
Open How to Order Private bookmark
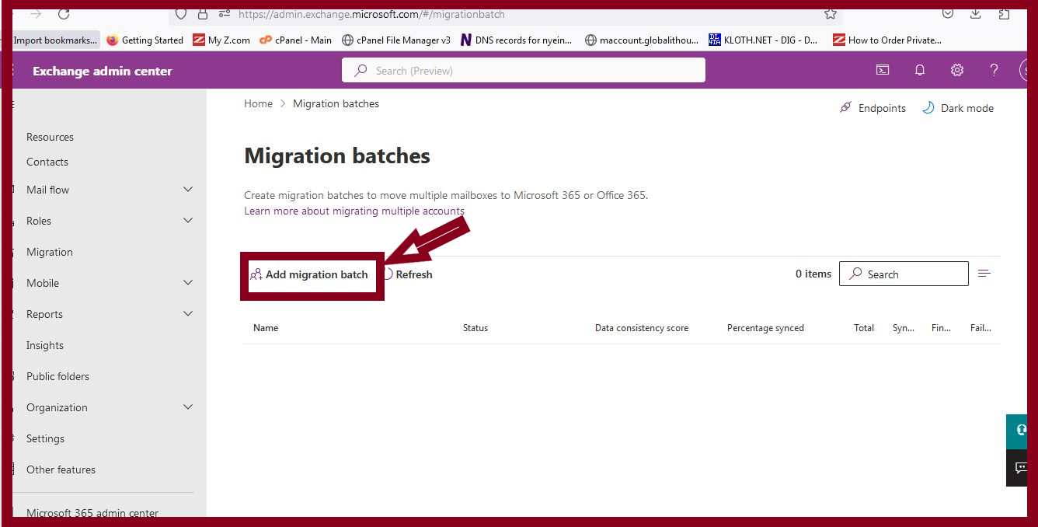(x=887, y=40)
